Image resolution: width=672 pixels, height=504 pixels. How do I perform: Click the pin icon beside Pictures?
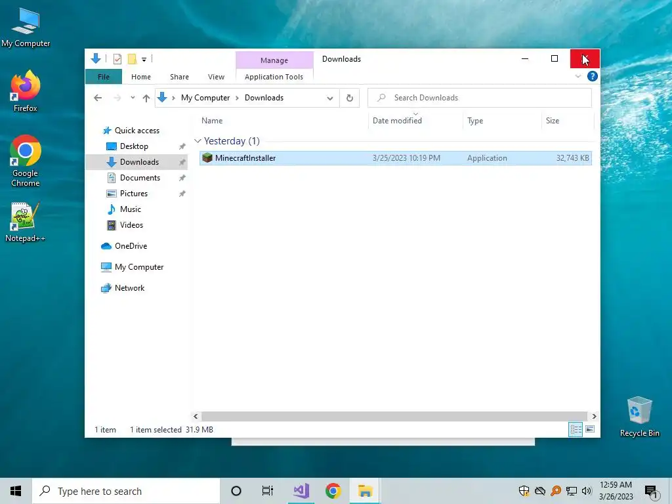point(182,194)
